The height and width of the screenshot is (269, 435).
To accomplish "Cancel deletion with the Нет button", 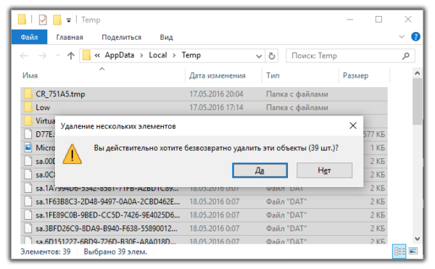I will tap(324, 170).
